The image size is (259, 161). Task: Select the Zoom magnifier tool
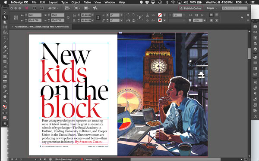tap(5, 101)
